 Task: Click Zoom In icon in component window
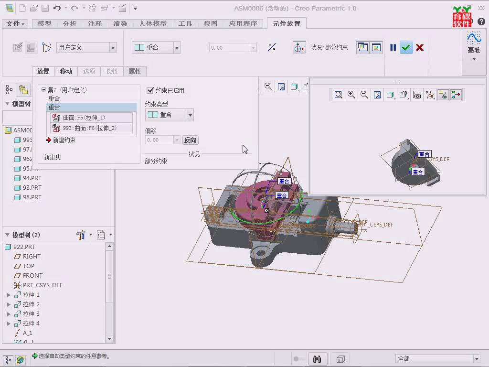(x=351, y=95)
